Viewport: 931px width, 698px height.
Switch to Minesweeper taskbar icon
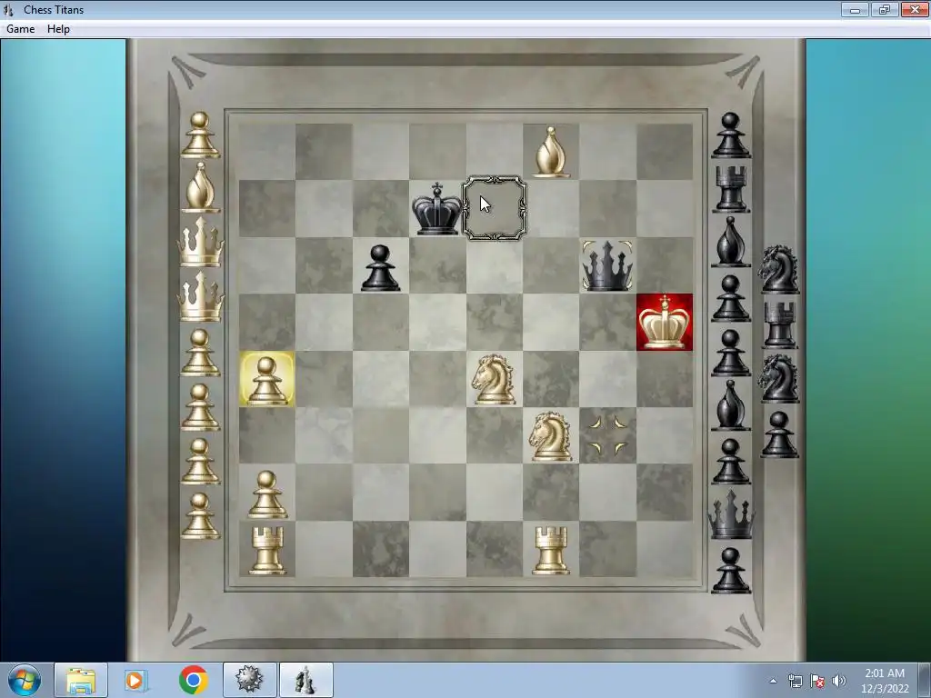[x=249, y=680]
